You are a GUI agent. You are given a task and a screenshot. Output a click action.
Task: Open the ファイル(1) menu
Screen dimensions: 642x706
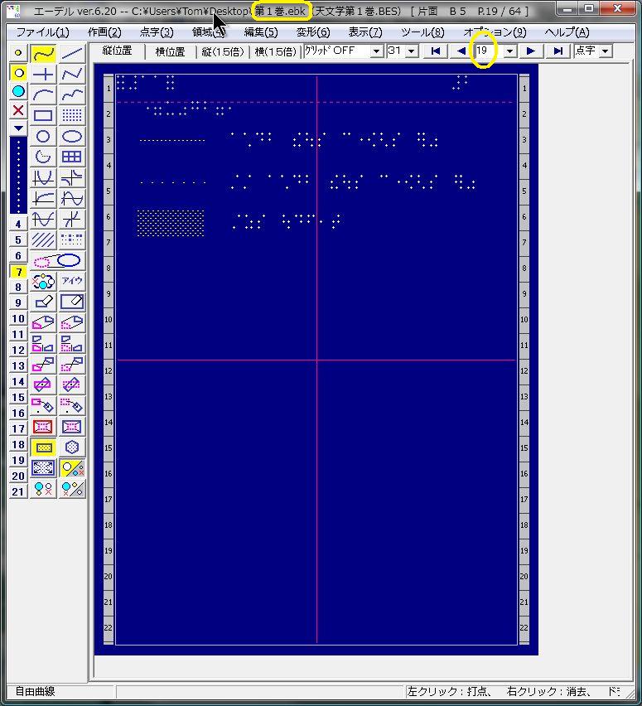pyautogui.click(x=43, y=32)
